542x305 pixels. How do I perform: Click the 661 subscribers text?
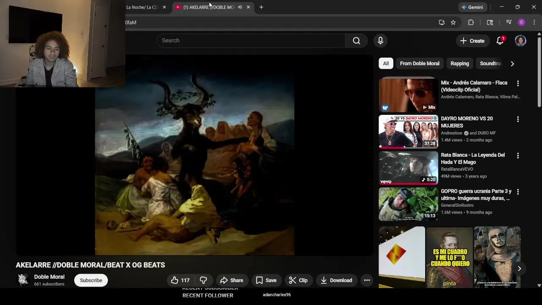[x=49, y=284]
